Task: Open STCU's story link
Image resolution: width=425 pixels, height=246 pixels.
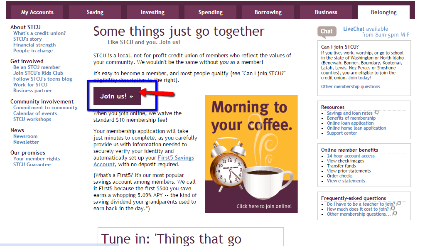Action: click(x=27, y=39)
